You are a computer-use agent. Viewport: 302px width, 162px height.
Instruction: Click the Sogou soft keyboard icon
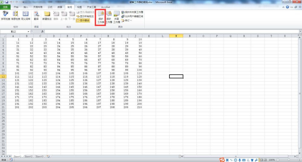coord(244,160)
